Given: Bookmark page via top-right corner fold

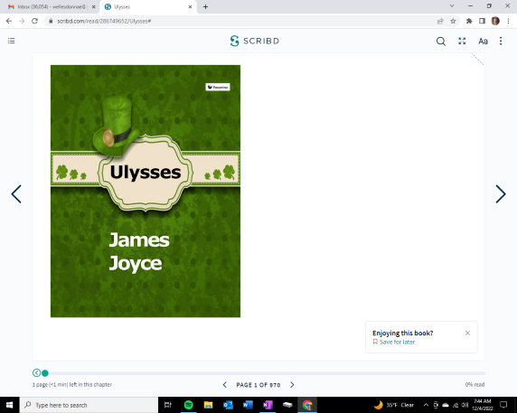Looking at the screenshot, I should click(x=478, y=60).
